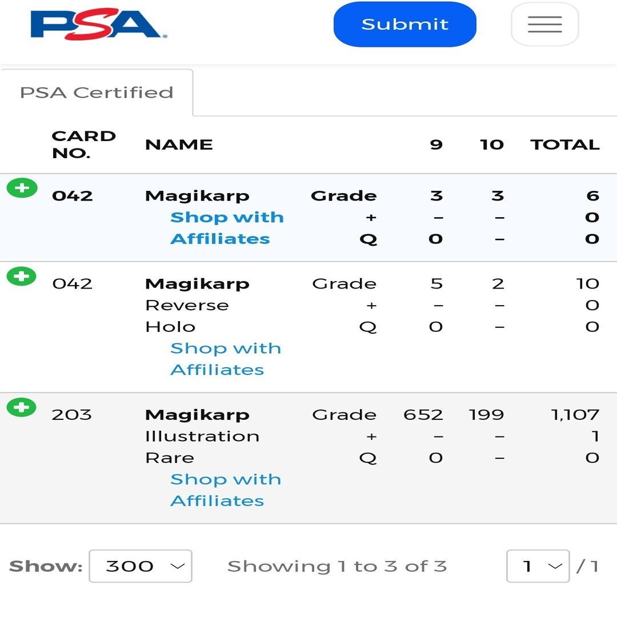Open the Show 300 dropdown
The width and height of the screenshot is (617, 617).
point(141,566)
